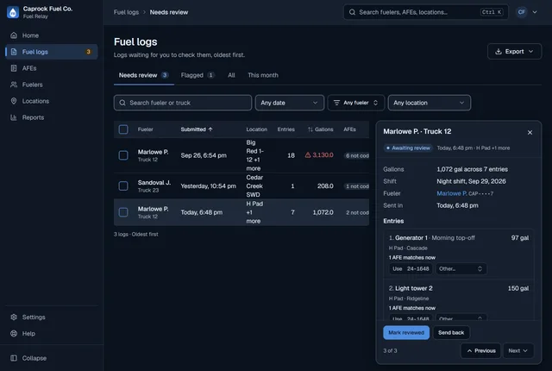Screen dimensions: 552x371
Task: Switch to the Needs review tab
Action: [x=144, y=75]
